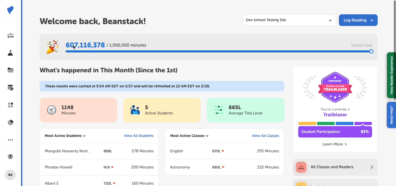
Task: Click the party popper emoji by the goal
Action: coord(52,47)
